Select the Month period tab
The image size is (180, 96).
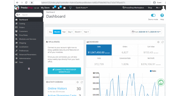(57, 32)
